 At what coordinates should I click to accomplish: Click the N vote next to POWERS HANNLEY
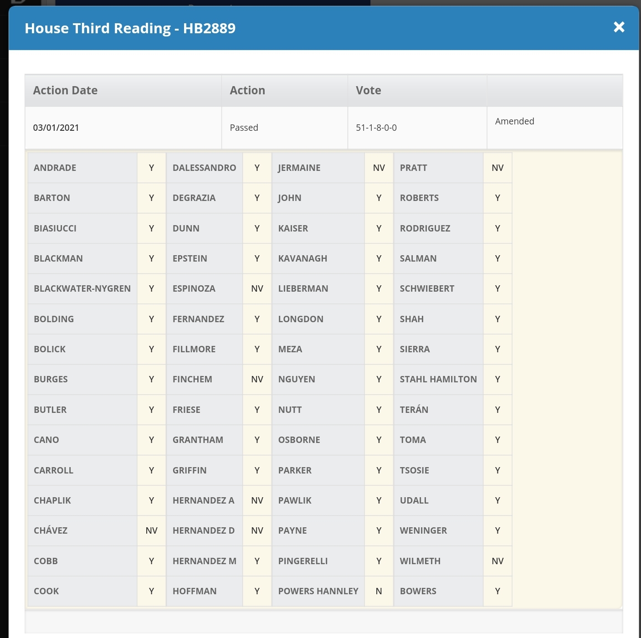click(379, 591)
